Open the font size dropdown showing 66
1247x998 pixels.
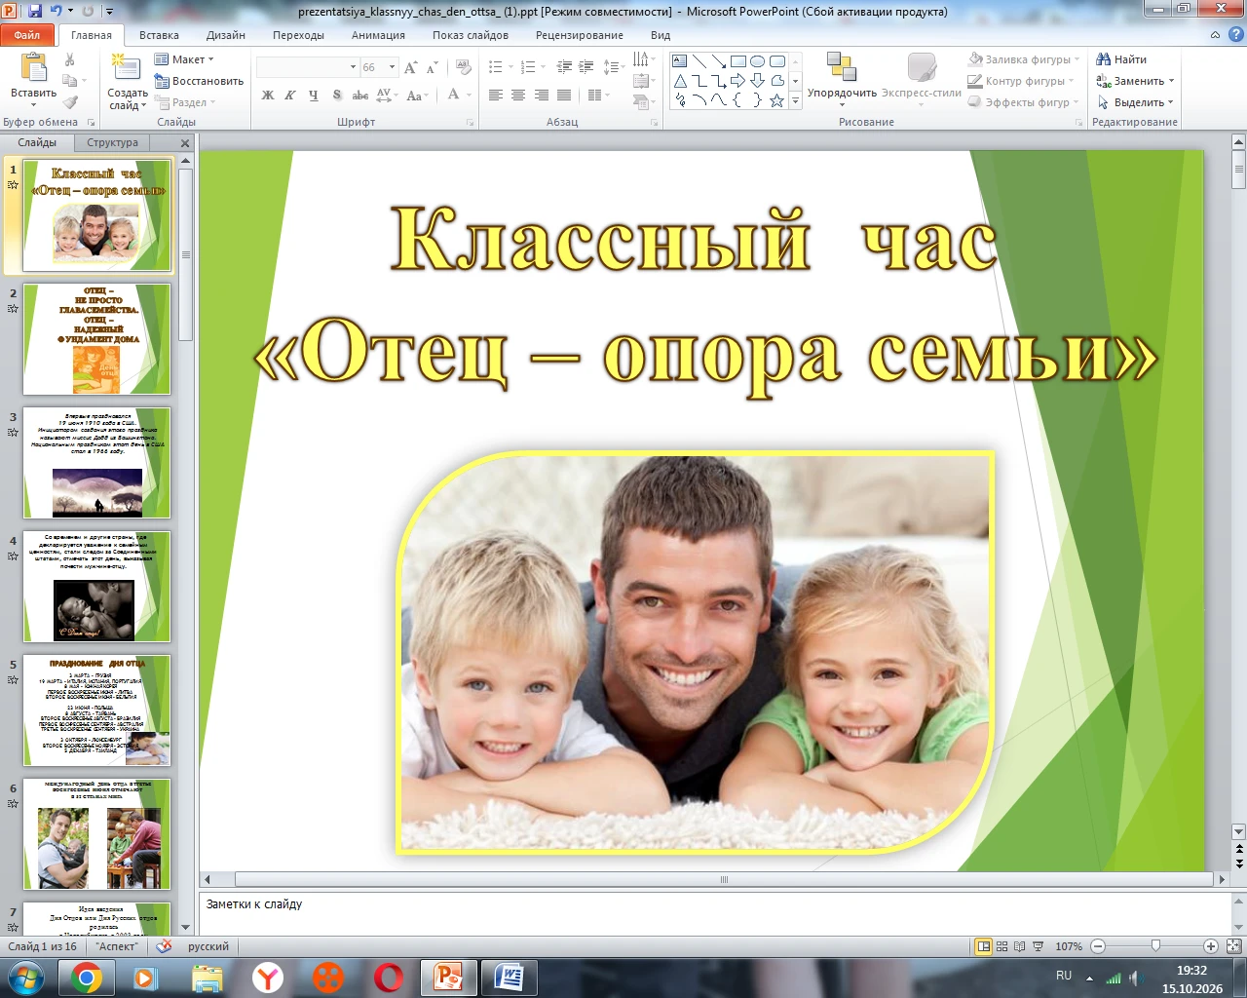(x=393, y=67)
